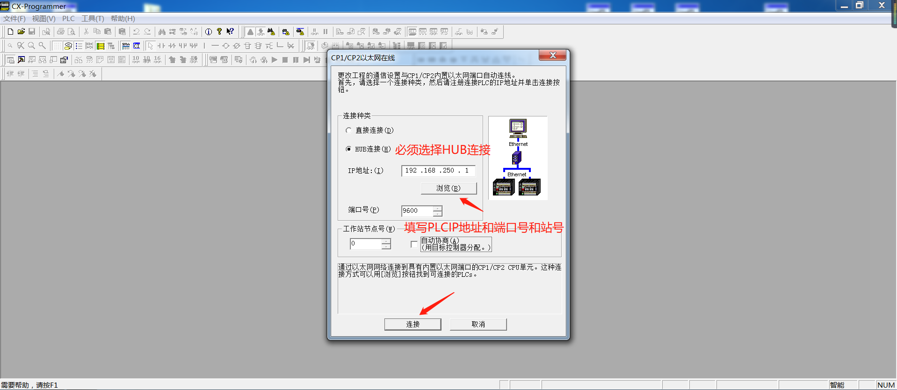
Task: Click the Open folder icon
Action: [x=21, y=32]
